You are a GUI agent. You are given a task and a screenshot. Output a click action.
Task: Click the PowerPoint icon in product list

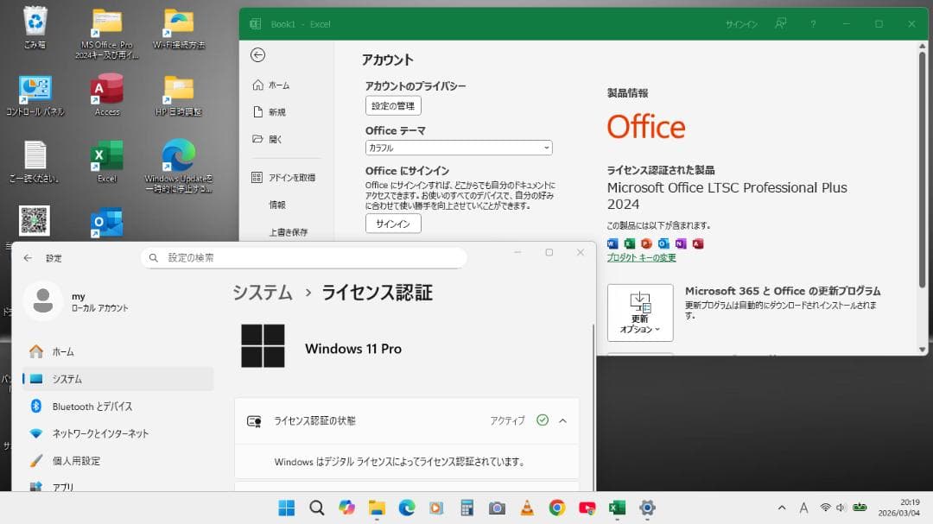tap(647, 243)
